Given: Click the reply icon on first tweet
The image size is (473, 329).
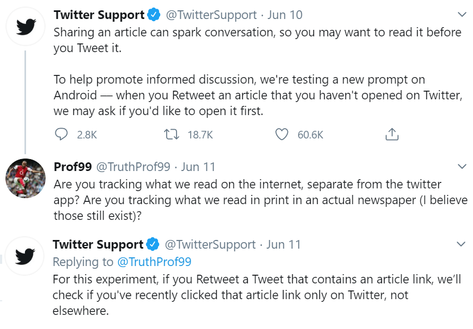Looking at the screenshot, I should pos(61,134).
